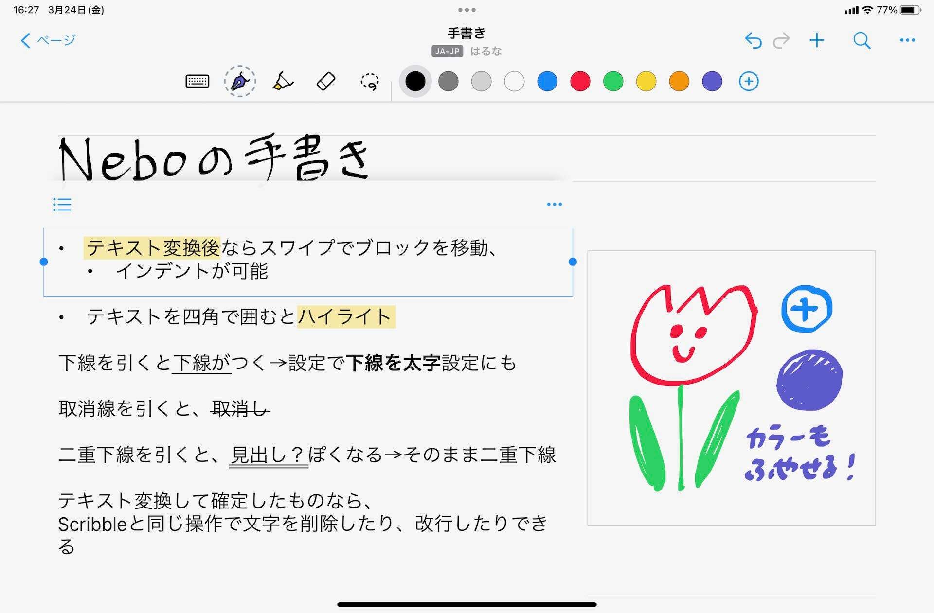Tap the multitasking dots at top

pyautogui.click(x=467, y=10)
